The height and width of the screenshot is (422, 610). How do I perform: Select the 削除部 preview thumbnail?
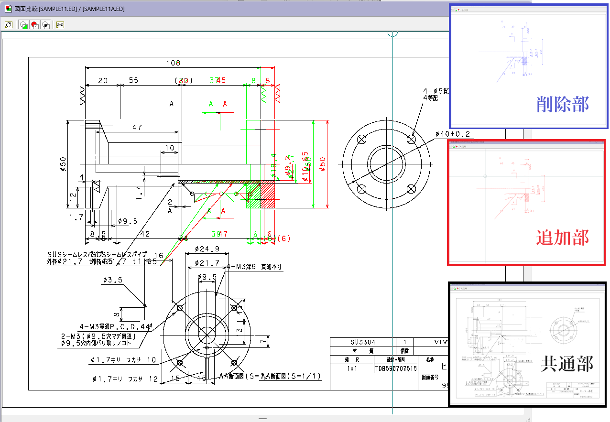click(528, 66)
